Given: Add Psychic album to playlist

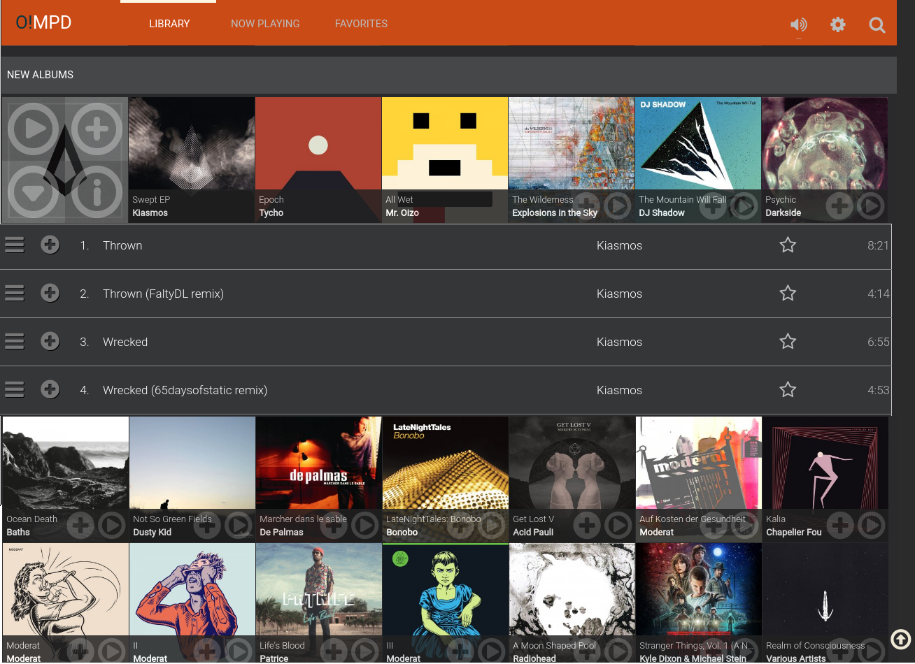Looking at the screenshot, I should tap(840, 205).
